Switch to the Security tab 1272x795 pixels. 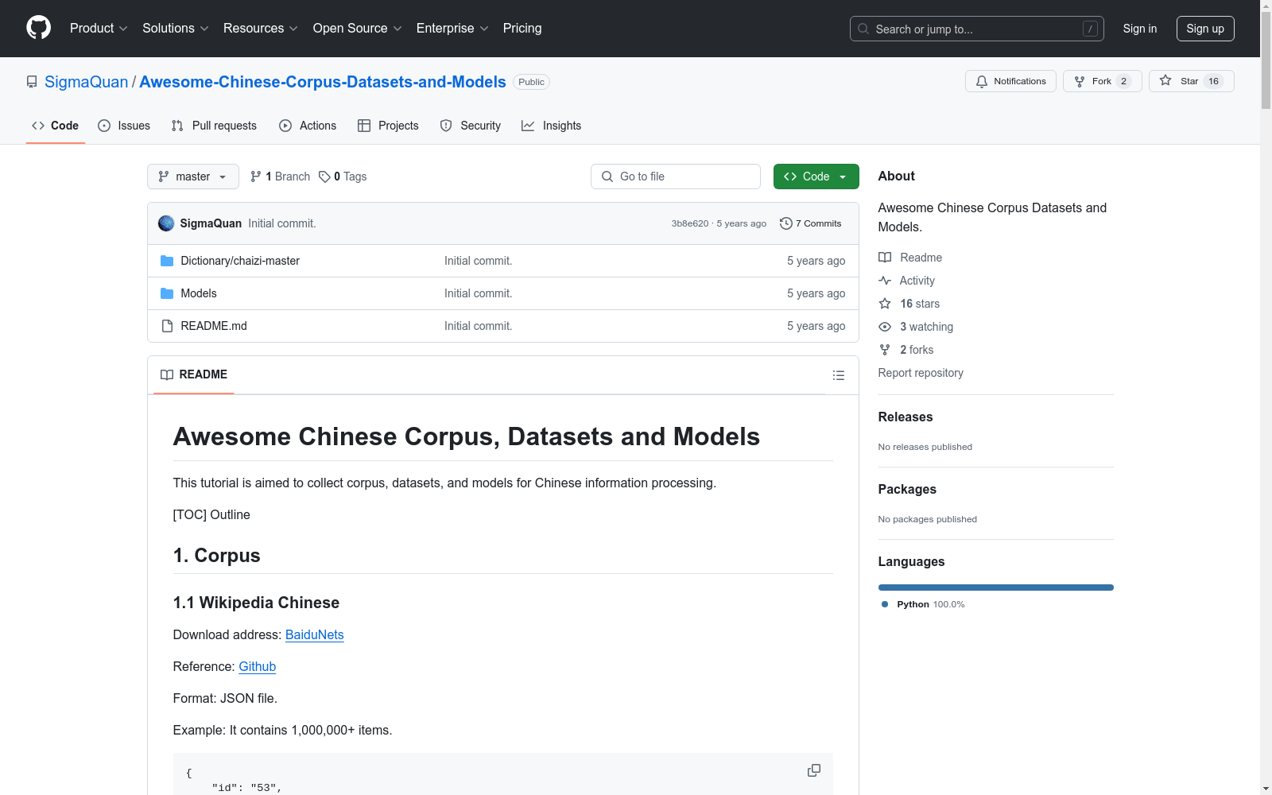coord(471,126)
